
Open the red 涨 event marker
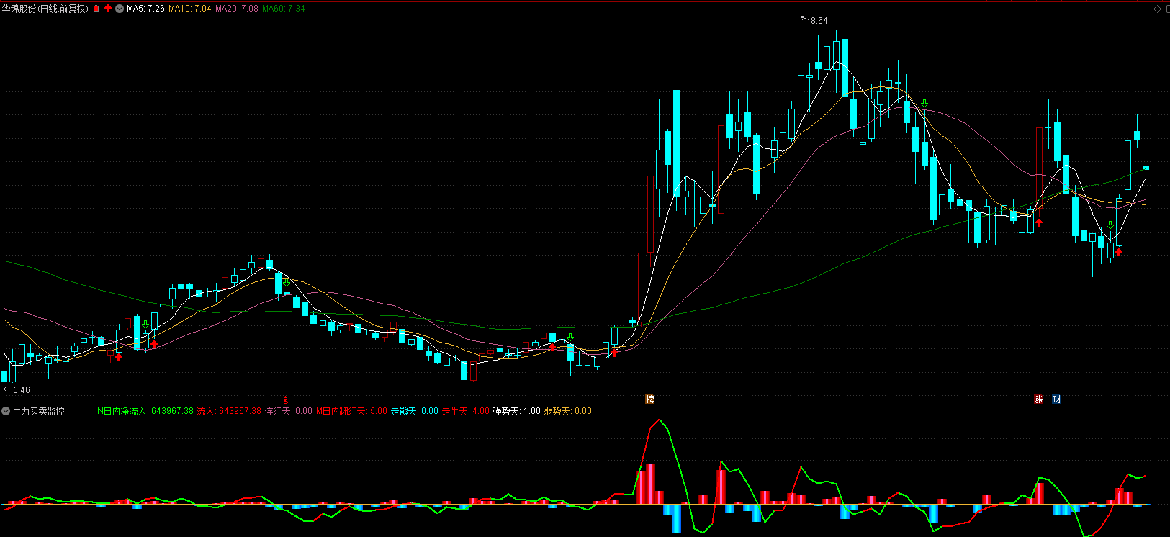(x=1039, y=400)
